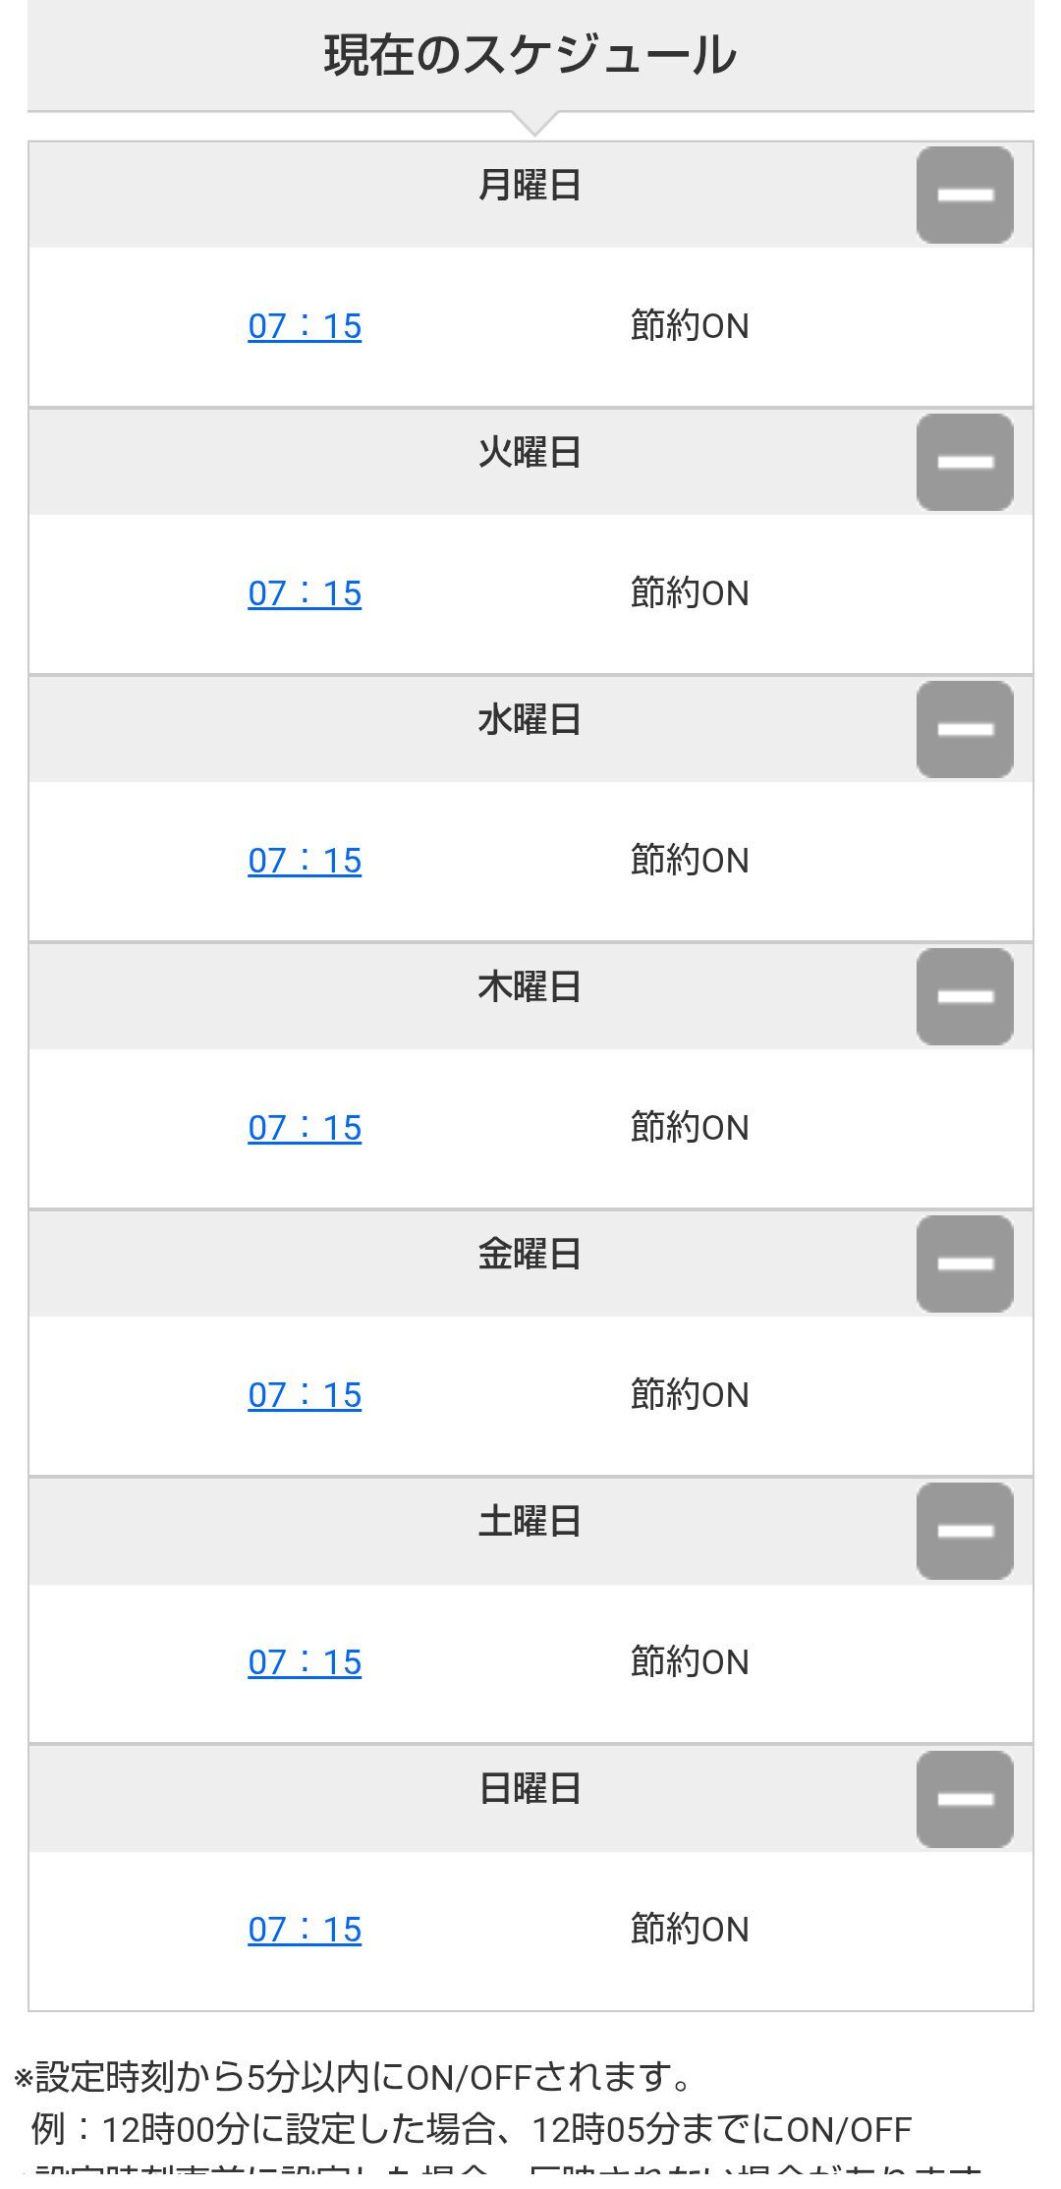1061x2189 pixels.
Task: Collapse the 月曜日 section with minus icon
Action: coord(964,195)
